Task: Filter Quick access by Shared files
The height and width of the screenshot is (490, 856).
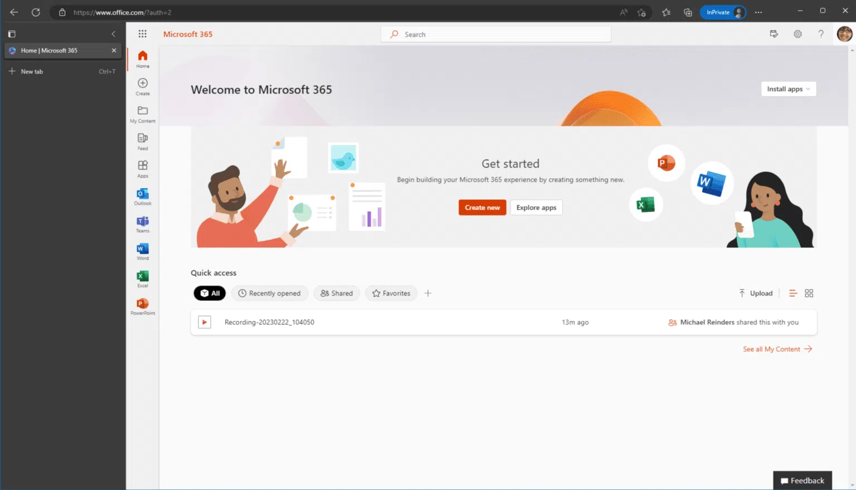Action: pos(337,293)
